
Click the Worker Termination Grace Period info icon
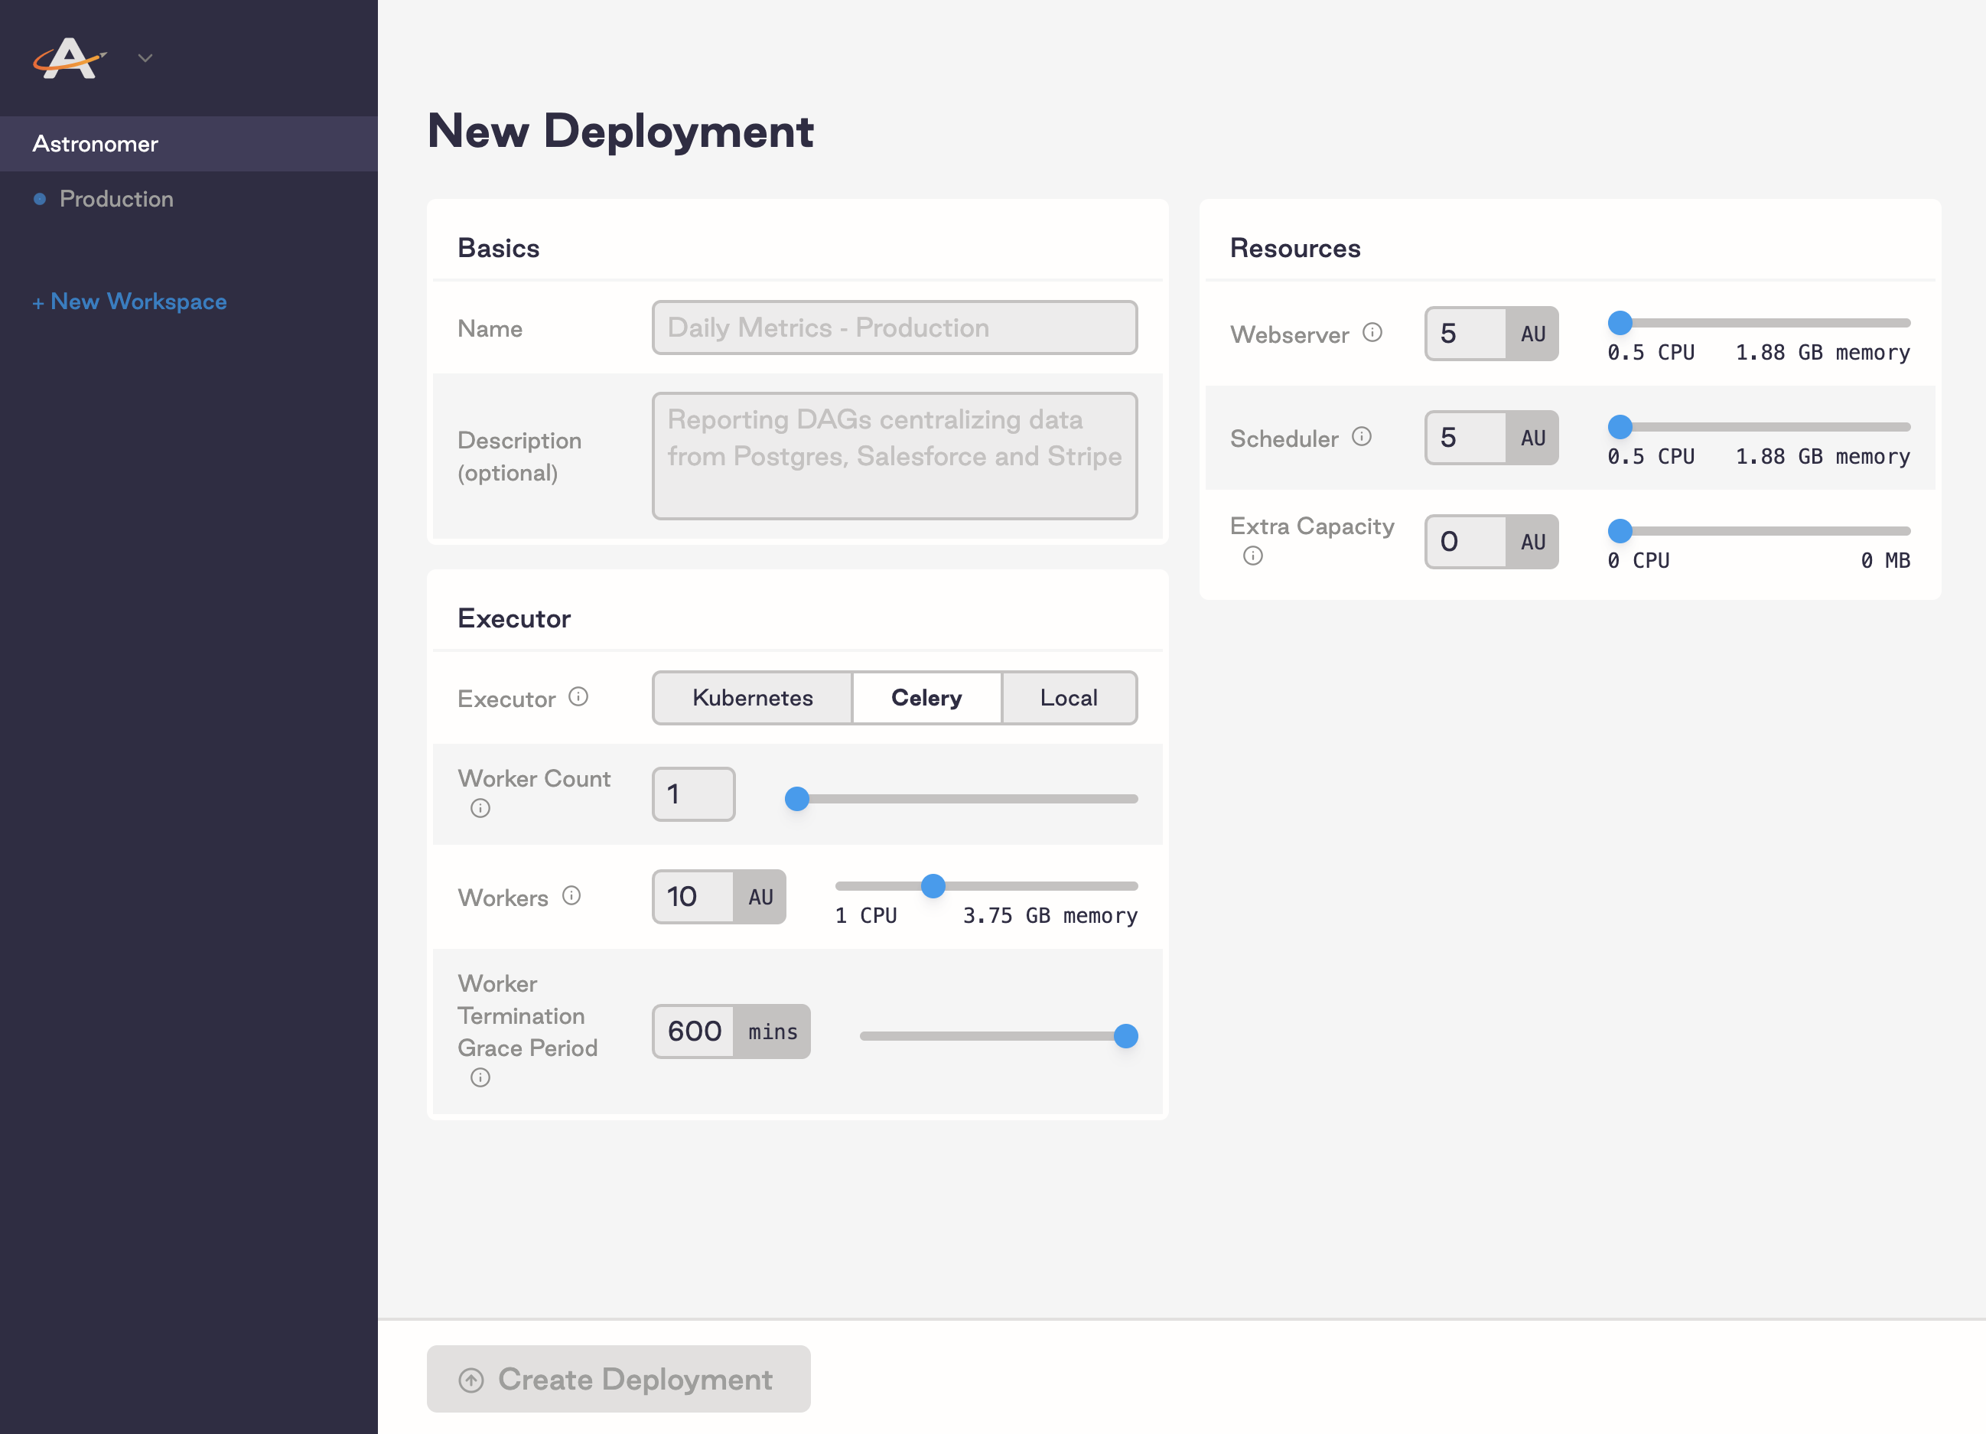tap(480, 1078)
